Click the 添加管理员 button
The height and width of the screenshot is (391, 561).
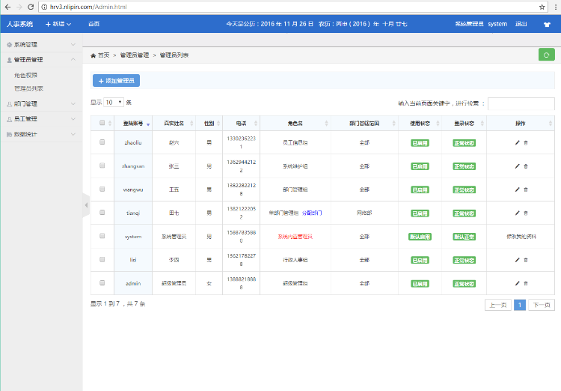pyautogui.click(x=116, y=81)
